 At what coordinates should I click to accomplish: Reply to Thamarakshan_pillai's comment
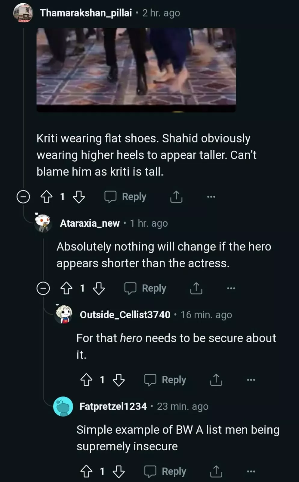125,197
